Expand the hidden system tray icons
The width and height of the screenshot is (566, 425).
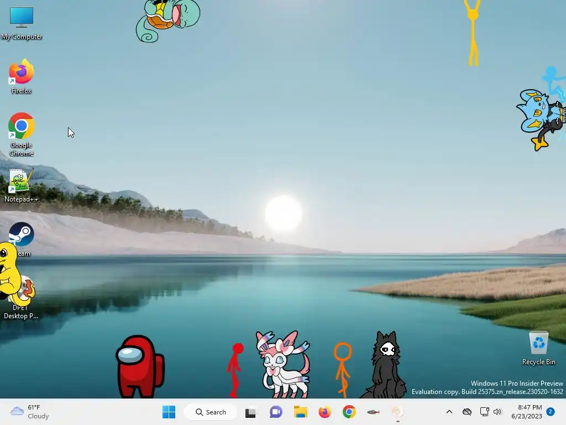coord(449,412)
